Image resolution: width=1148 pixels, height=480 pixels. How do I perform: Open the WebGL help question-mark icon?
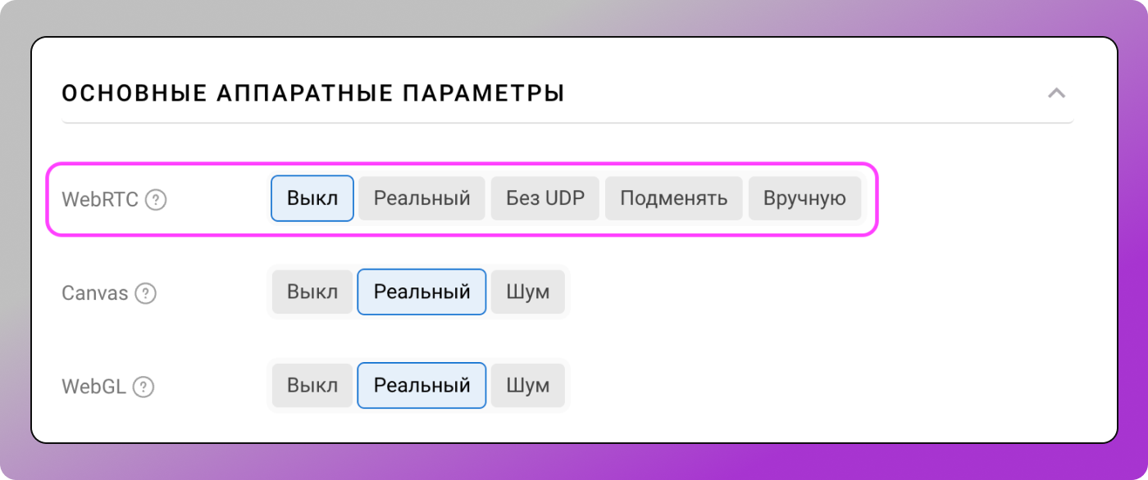point(143,387)
